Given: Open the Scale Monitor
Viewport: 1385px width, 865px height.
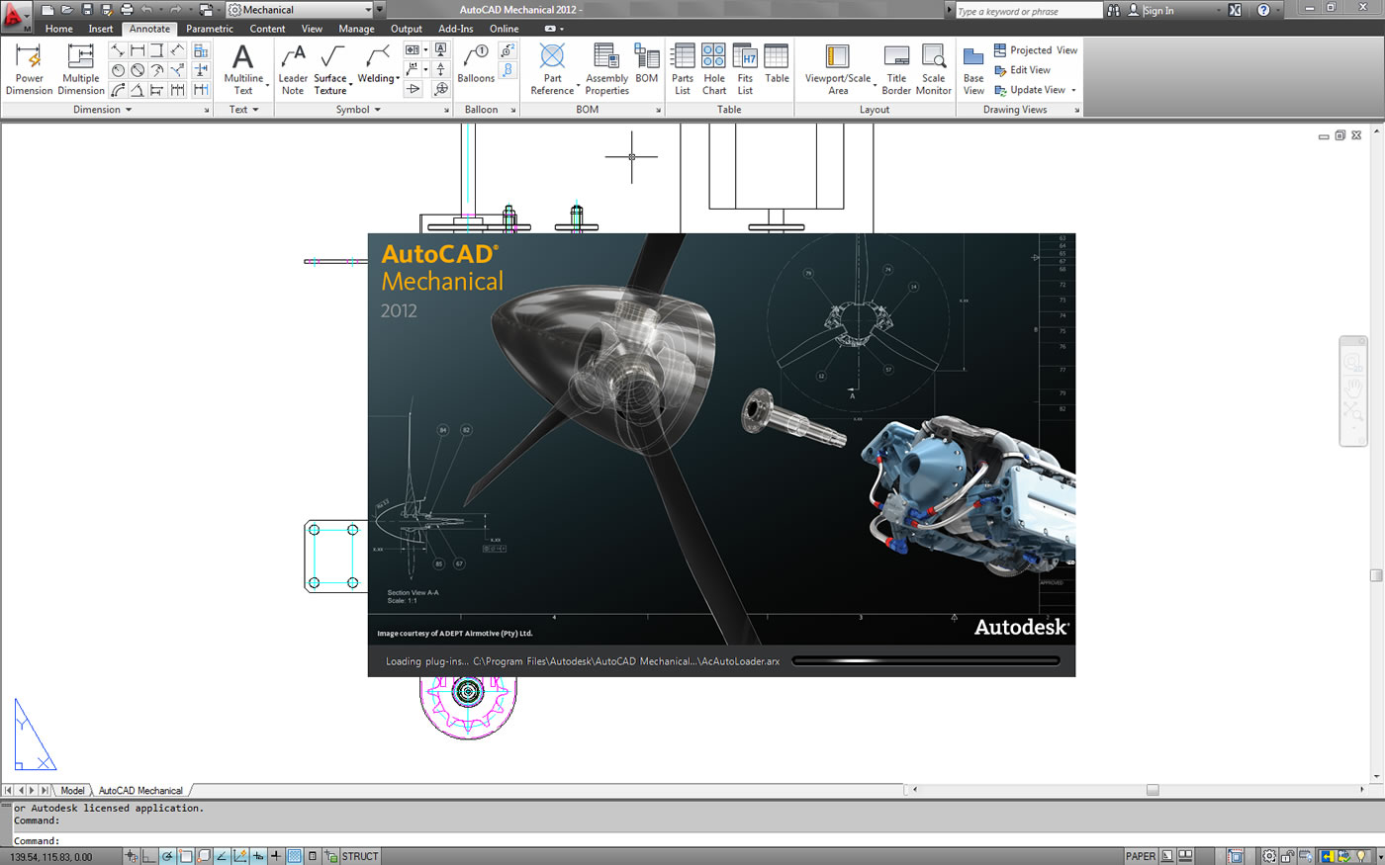Looking at the screenshot, I should coord(934,69).
